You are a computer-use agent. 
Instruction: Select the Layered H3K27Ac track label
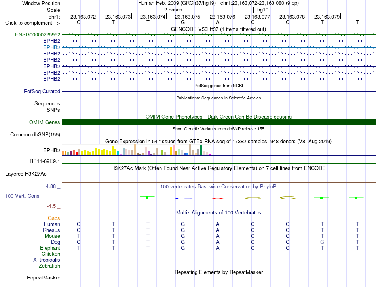tap(26, 174)
